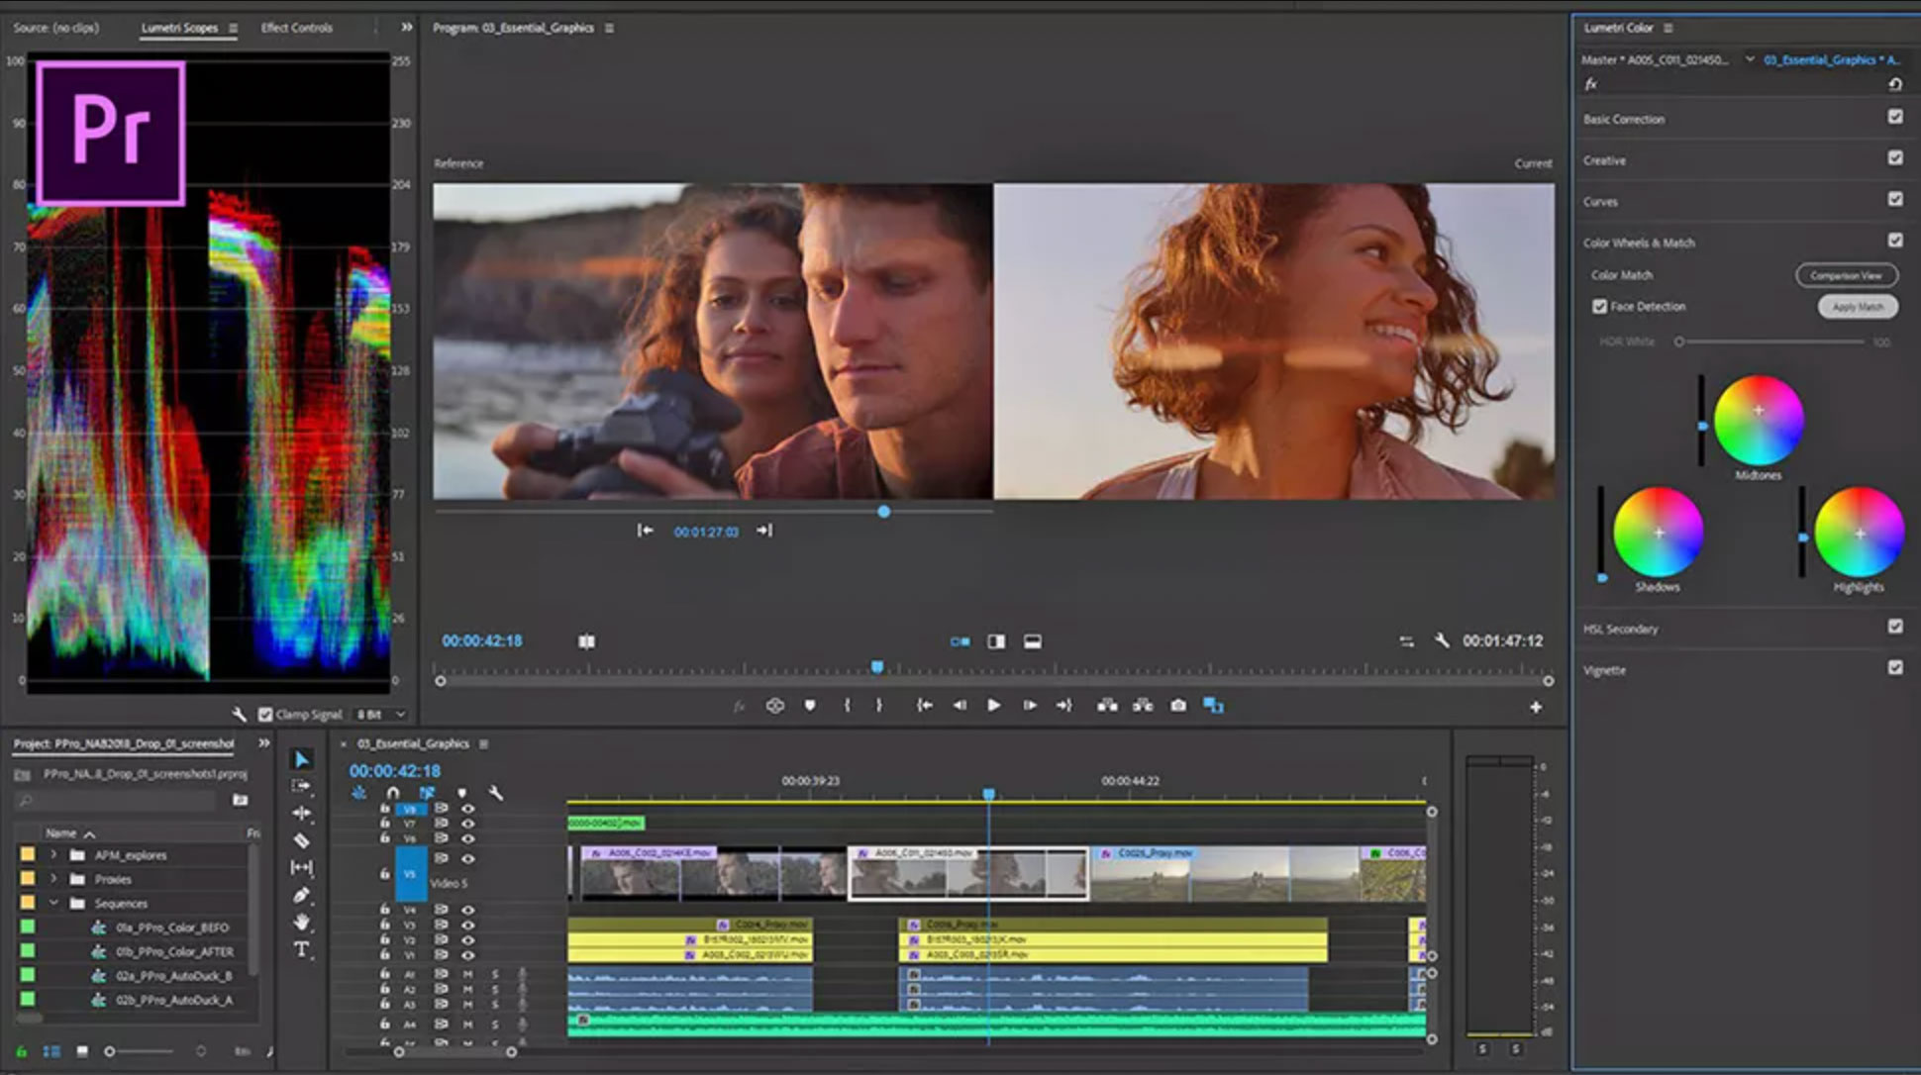Open Lumetri Color panel menu
Image resolution: width=1921 pixels, height=1075 pixels.
[x=1668, y=28]
